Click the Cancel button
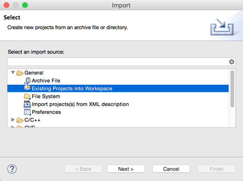 (171, 169)
